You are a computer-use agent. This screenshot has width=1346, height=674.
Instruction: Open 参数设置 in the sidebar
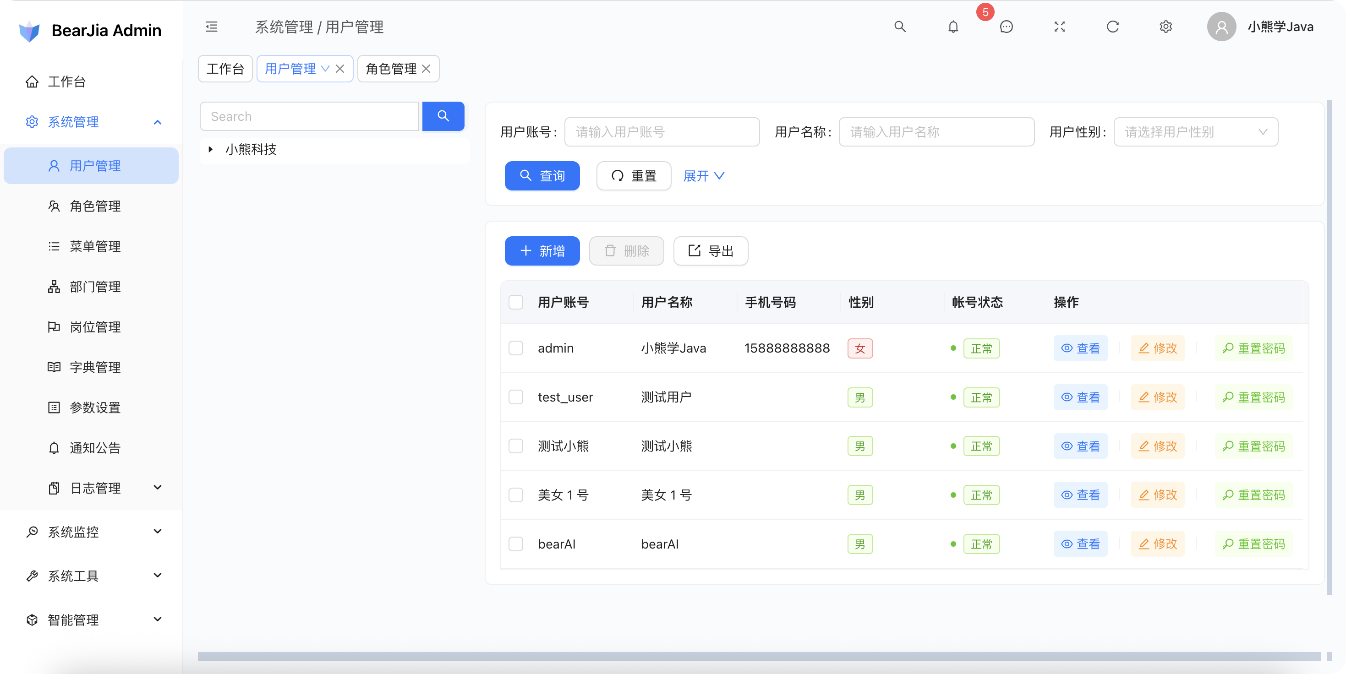[x=91, y=407]
